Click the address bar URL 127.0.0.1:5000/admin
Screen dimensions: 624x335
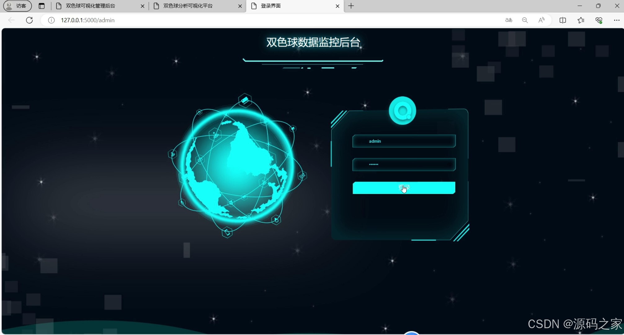click(88, 20)
